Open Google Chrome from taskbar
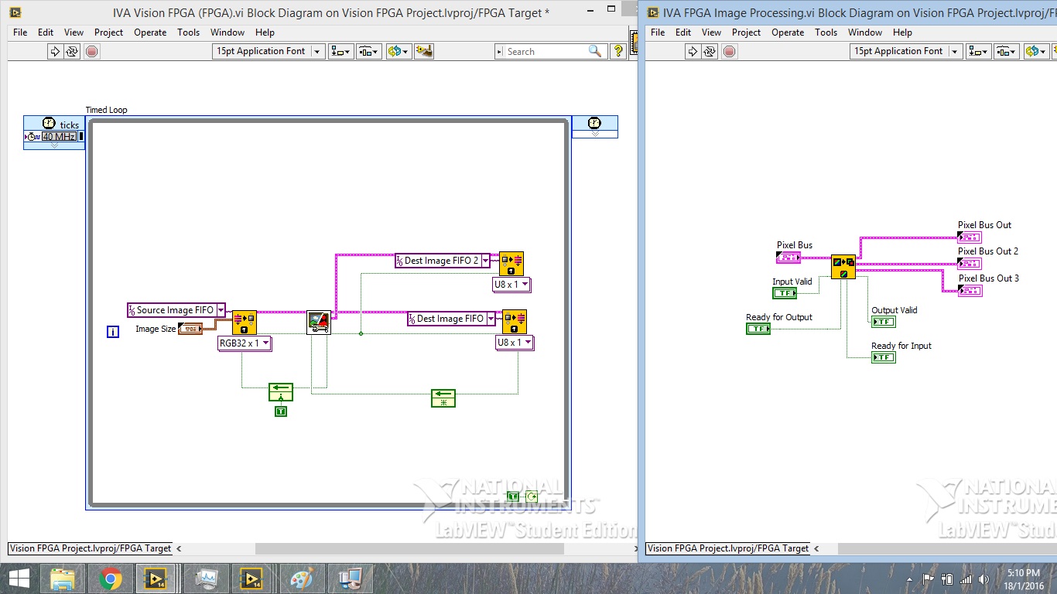1057x594 pixels. pyautogui.click(x=110, y=579)
